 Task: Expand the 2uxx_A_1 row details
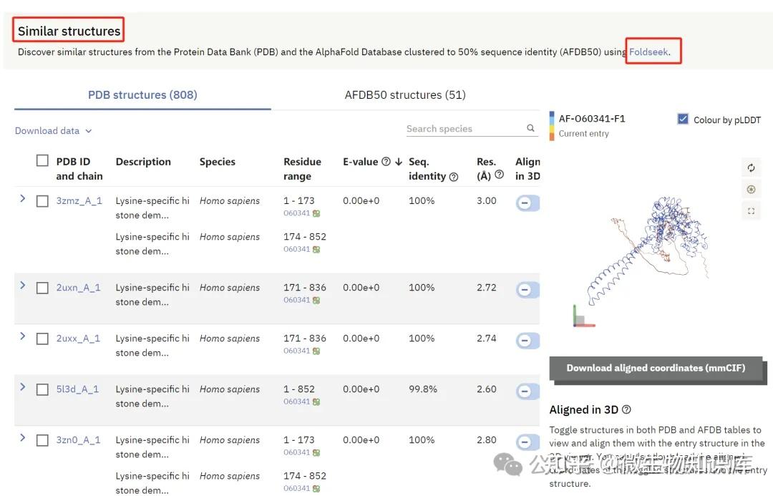point(22,336)
